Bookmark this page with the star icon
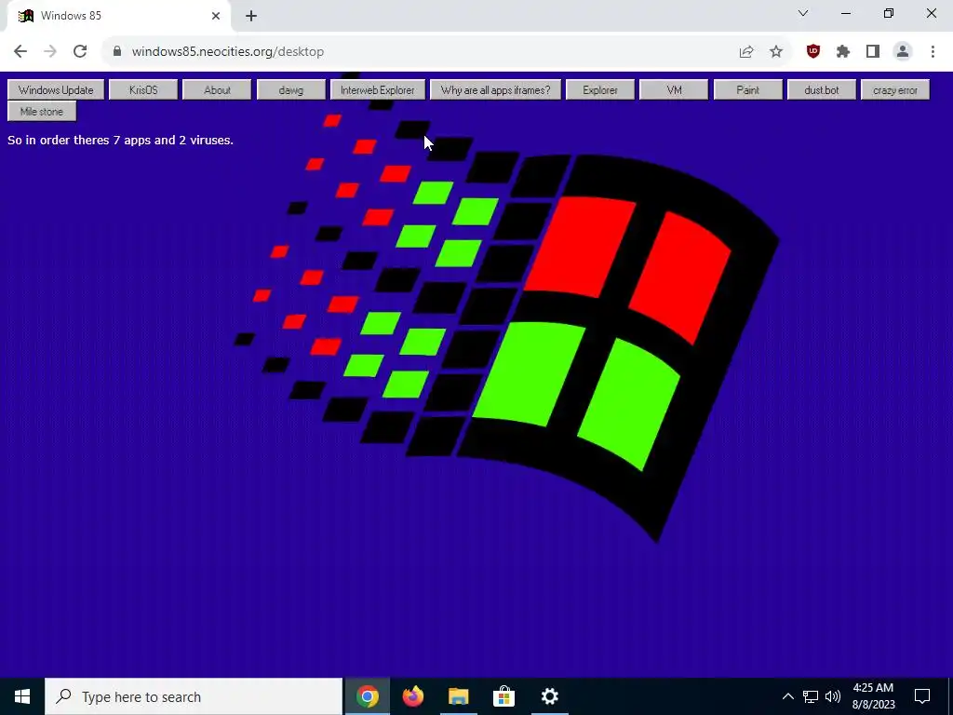953x715 pixels. tap(776, 52)
